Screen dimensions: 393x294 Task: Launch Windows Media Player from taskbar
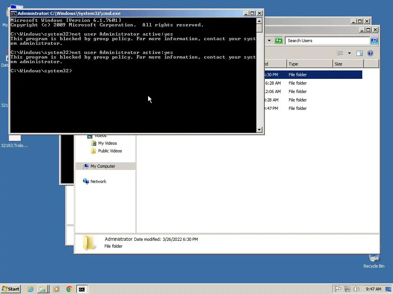[56, 289]
